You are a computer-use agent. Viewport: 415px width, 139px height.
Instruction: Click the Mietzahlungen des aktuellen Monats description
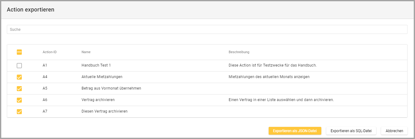tap(269, 77)
